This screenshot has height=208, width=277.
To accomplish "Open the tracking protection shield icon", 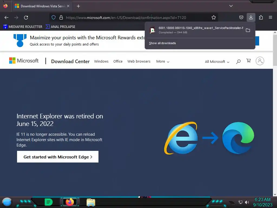I will (54, 17).
